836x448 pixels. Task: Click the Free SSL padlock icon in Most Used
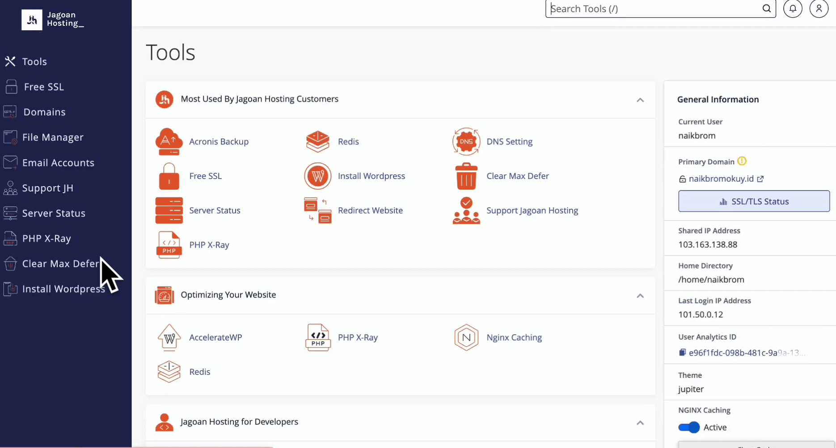click(x=169, y=176)
